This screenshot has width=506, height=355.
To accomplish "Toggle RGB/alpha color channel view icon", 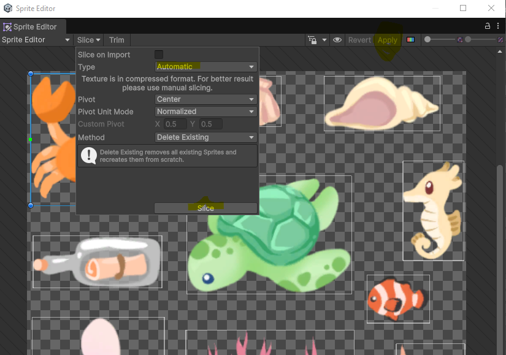I will [x=410, y=40].
